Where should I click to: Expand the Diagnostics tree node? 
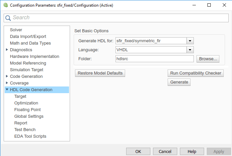(x=7, y=50)
